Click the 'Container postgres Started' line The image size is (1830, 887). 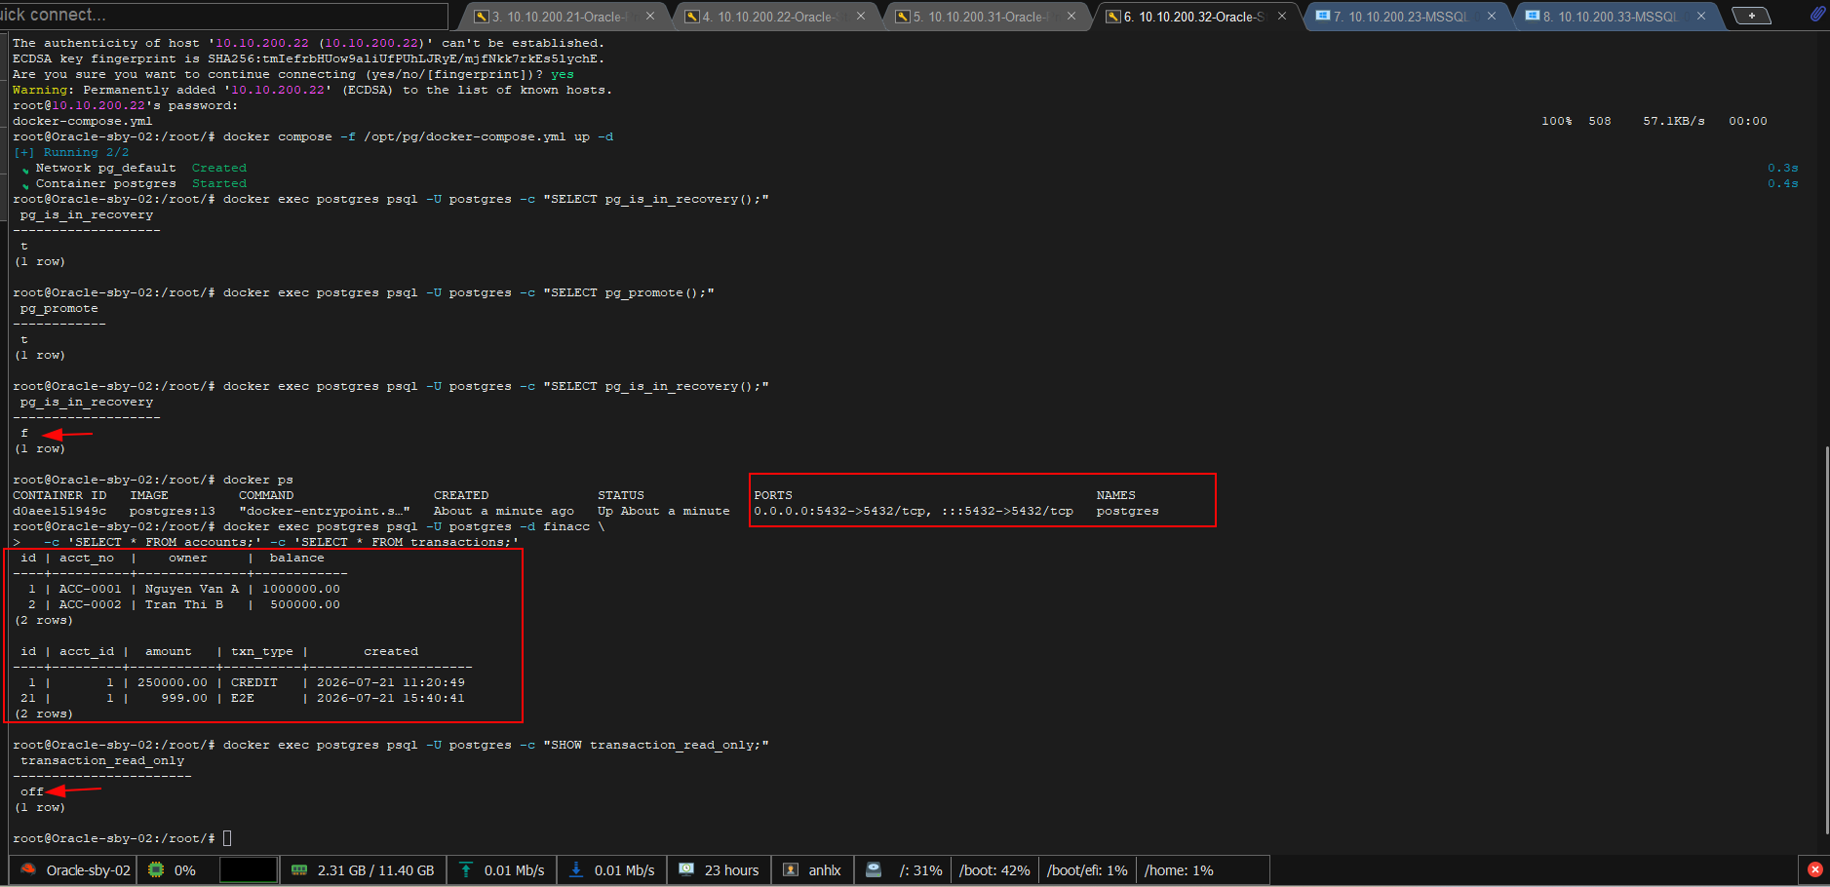[135, 183]
